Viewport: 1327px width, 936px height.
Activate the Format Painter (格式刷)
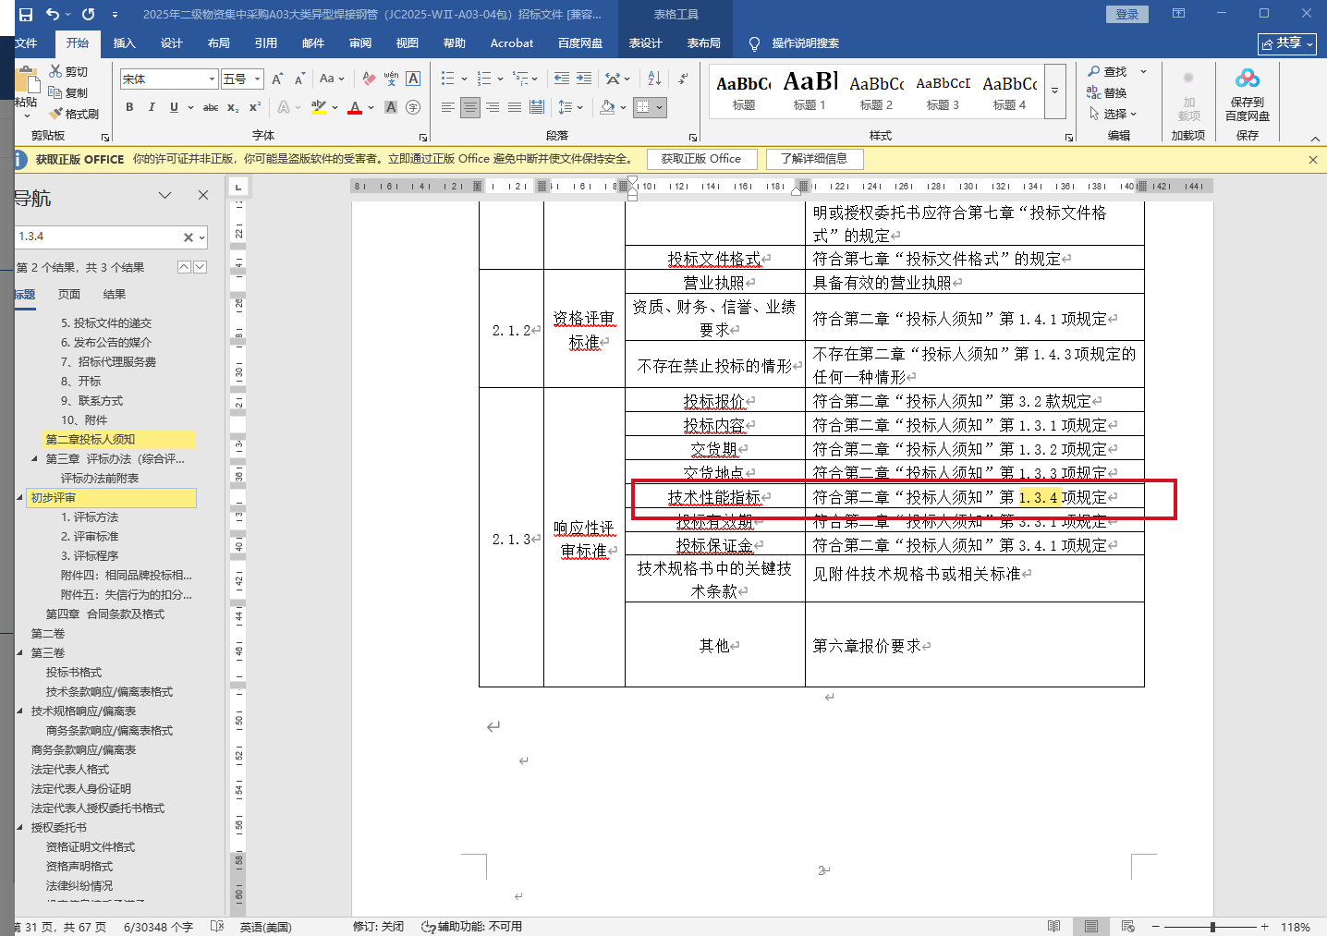click(x=74, y=114)
